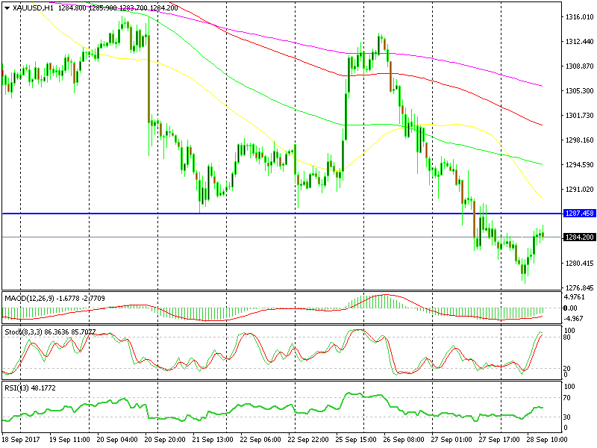Click the 1316.010 price axis value
Image resolution: width=597 pixels, height=448 pixels.
pos(580,16)
